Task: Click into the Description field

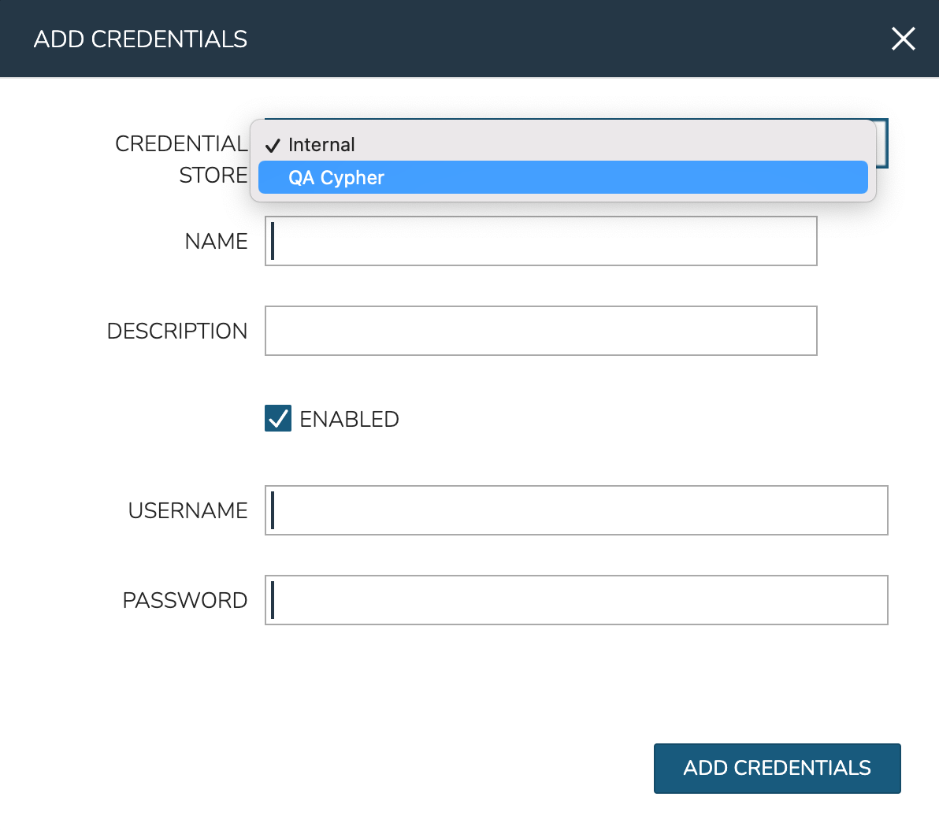Action: coord(540,331)
